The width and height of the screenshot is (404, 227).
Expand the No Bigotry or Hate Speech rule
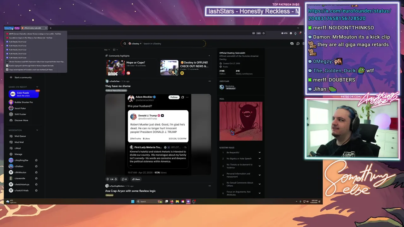coord(259,159)
